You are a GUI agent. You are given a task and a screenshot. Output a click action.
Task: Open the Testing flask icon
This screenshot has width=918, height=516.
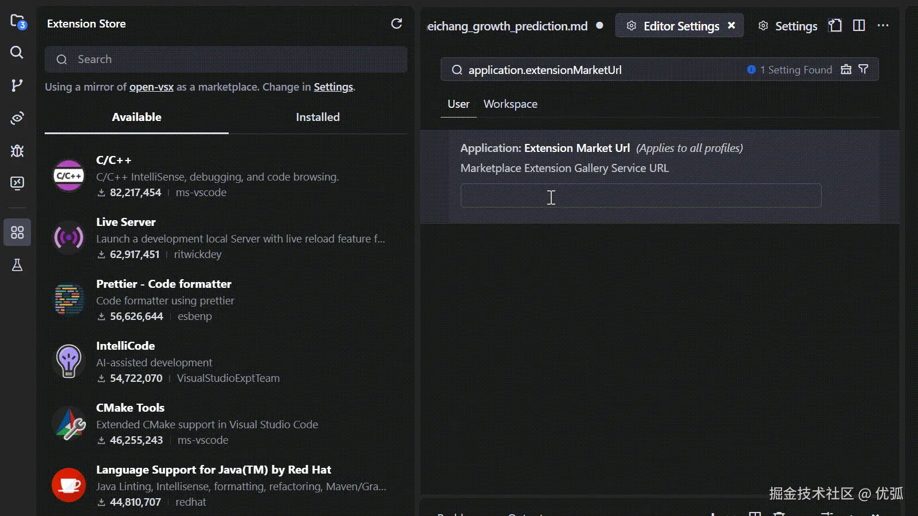(x=17, y=265)
